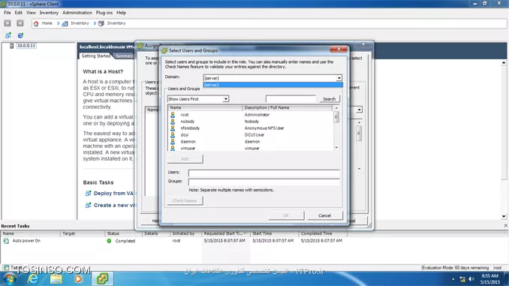Click the Home icon in breadcrumb
The width and height of the screenshot is (509, 286).
point(36,23)
